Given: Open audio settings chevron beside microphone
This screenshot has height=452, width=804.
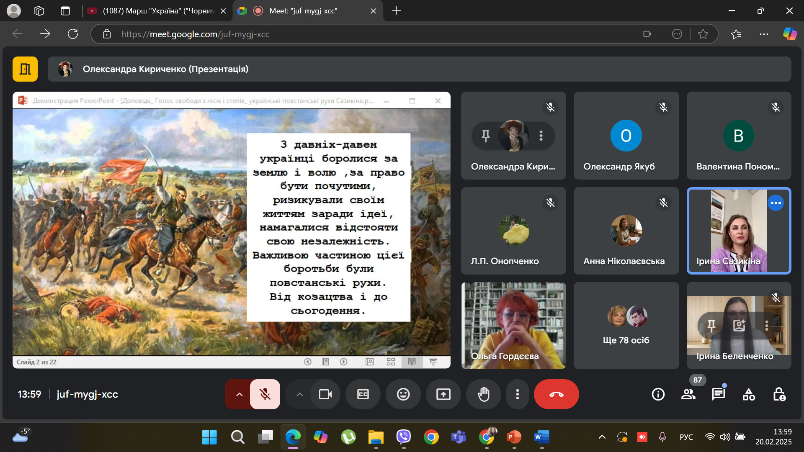Looking at the screenshot, I should (x=239, y=394).
